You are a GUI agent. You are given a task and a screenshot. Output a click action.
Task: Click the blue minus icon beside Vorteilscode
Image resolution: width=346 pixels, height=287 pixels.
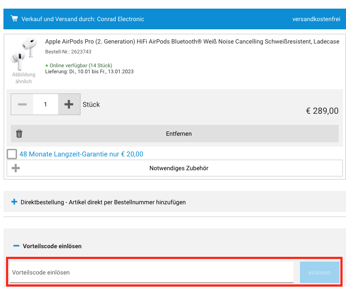click(x=16, y=246)
